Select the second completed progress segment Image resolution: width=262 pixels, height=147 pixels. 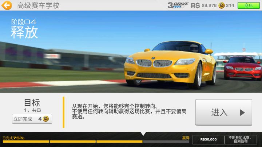(x=72, y=142)
